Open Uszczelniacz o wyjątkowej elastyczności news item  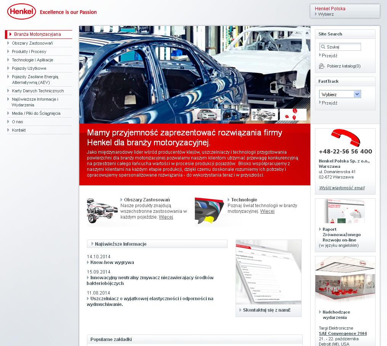pos(150,301)
